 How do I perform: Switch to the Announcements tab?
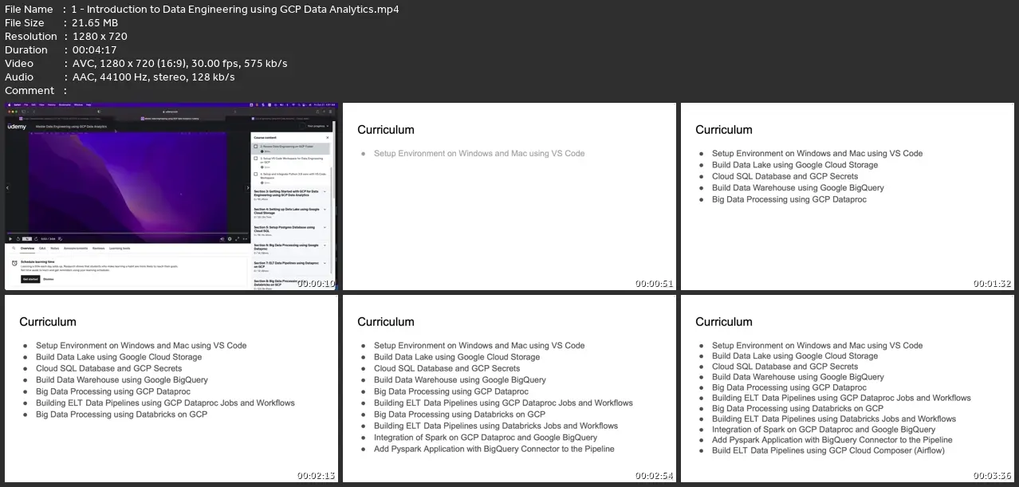pos(76,249)
